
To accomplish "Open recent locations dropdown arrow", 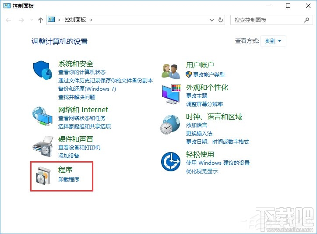I will pos(32,20).
